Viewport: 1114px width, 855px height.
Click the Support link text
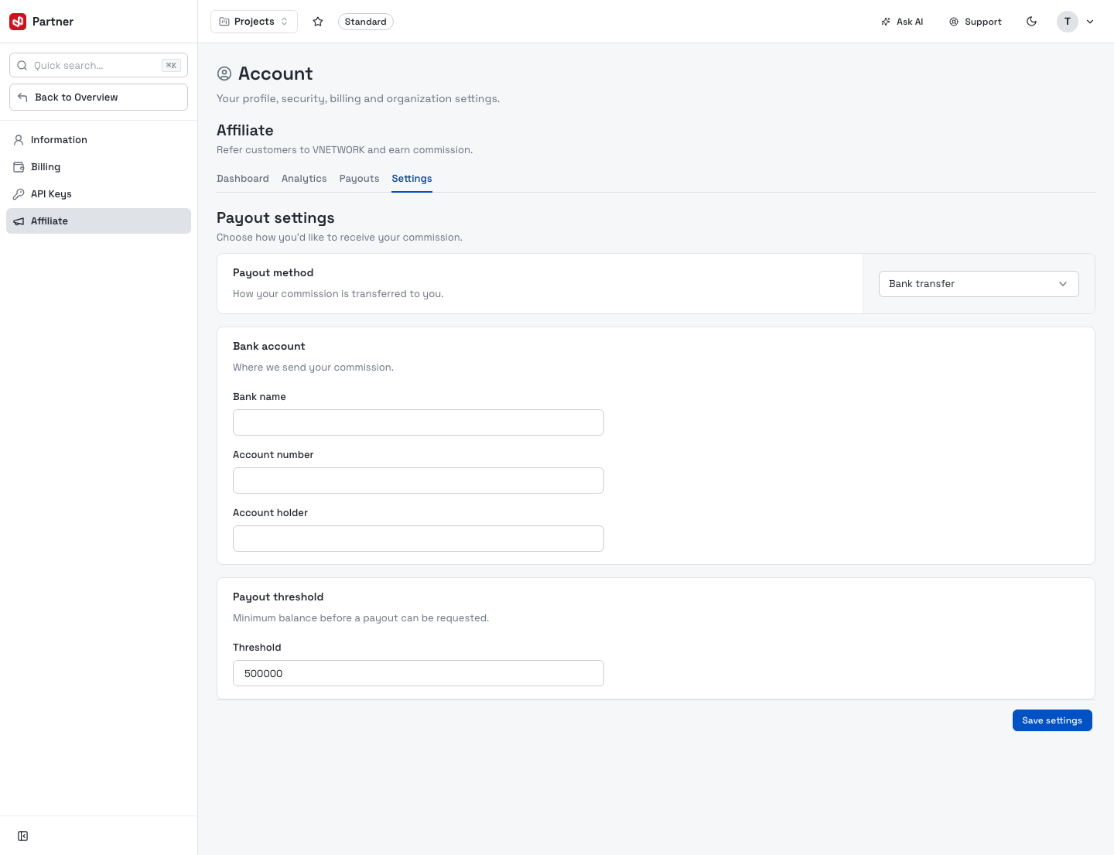(x=983, y=22)
